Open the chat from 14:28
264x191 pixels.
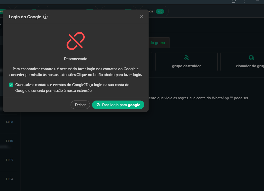point(8,124)
